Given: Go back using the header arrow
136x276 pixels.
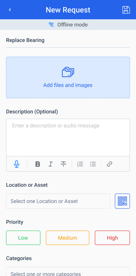Looking at the screenshot, I should [x=10, y=10].
